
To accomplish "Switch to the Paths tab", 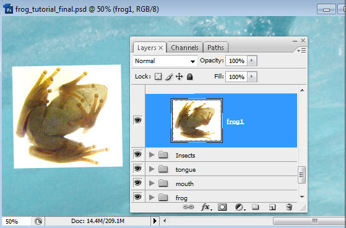I will 215,48.
